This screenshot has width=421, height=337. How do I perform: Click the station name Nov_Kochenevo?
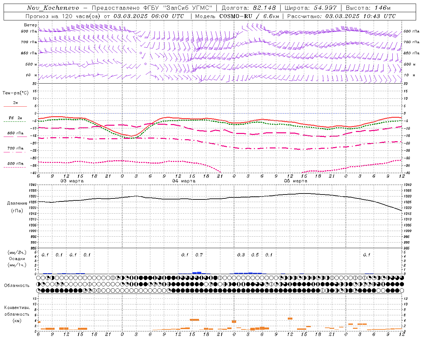click(x=53, y=8)
